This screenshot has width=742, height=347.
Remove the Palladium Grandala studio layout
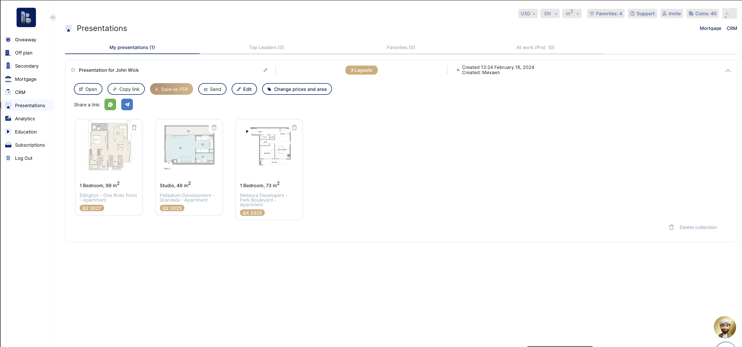pos(214,128)
